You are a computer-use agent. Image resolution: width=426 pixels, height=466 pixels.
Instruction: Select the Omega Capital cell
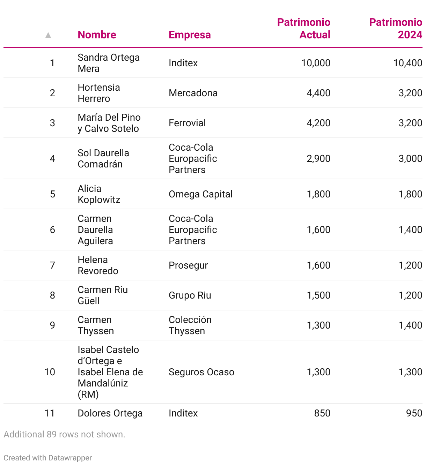point(200,194)
